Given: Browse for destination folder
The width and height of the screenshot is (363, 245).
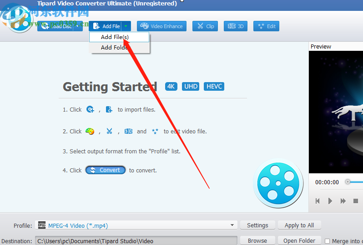Looking at the screenshot, I should coord(257,240).
